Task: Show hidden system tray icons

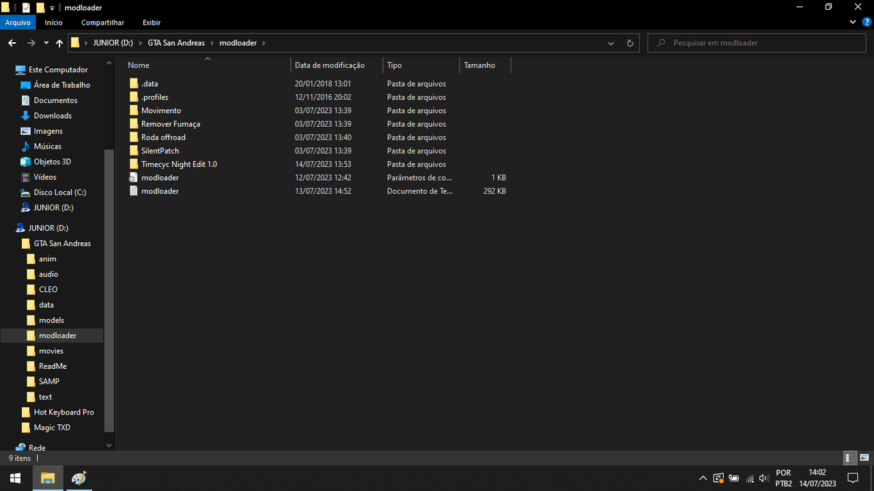Action: 703,478
